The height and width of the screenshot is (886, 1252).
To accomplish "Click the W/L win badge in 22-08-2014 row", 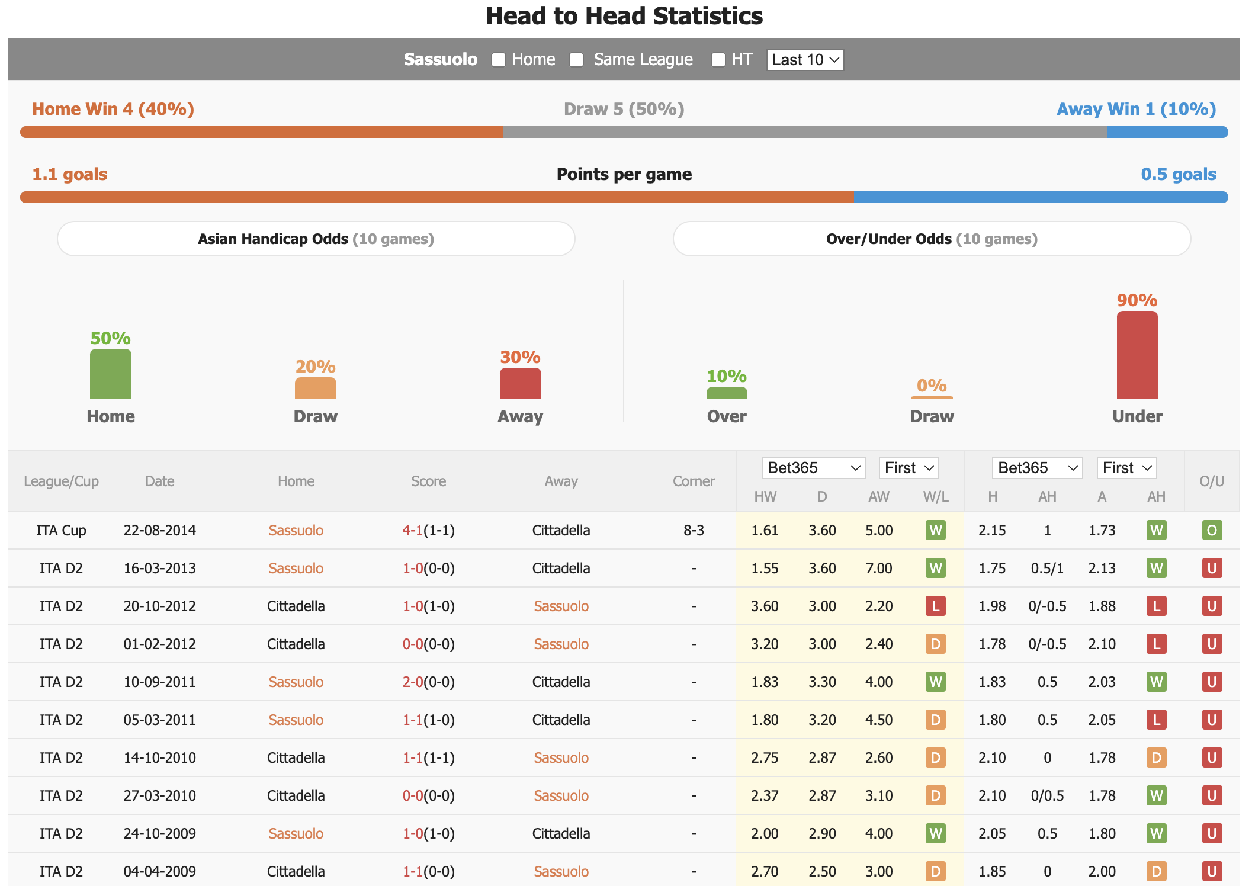I will (x=936, y=530).
